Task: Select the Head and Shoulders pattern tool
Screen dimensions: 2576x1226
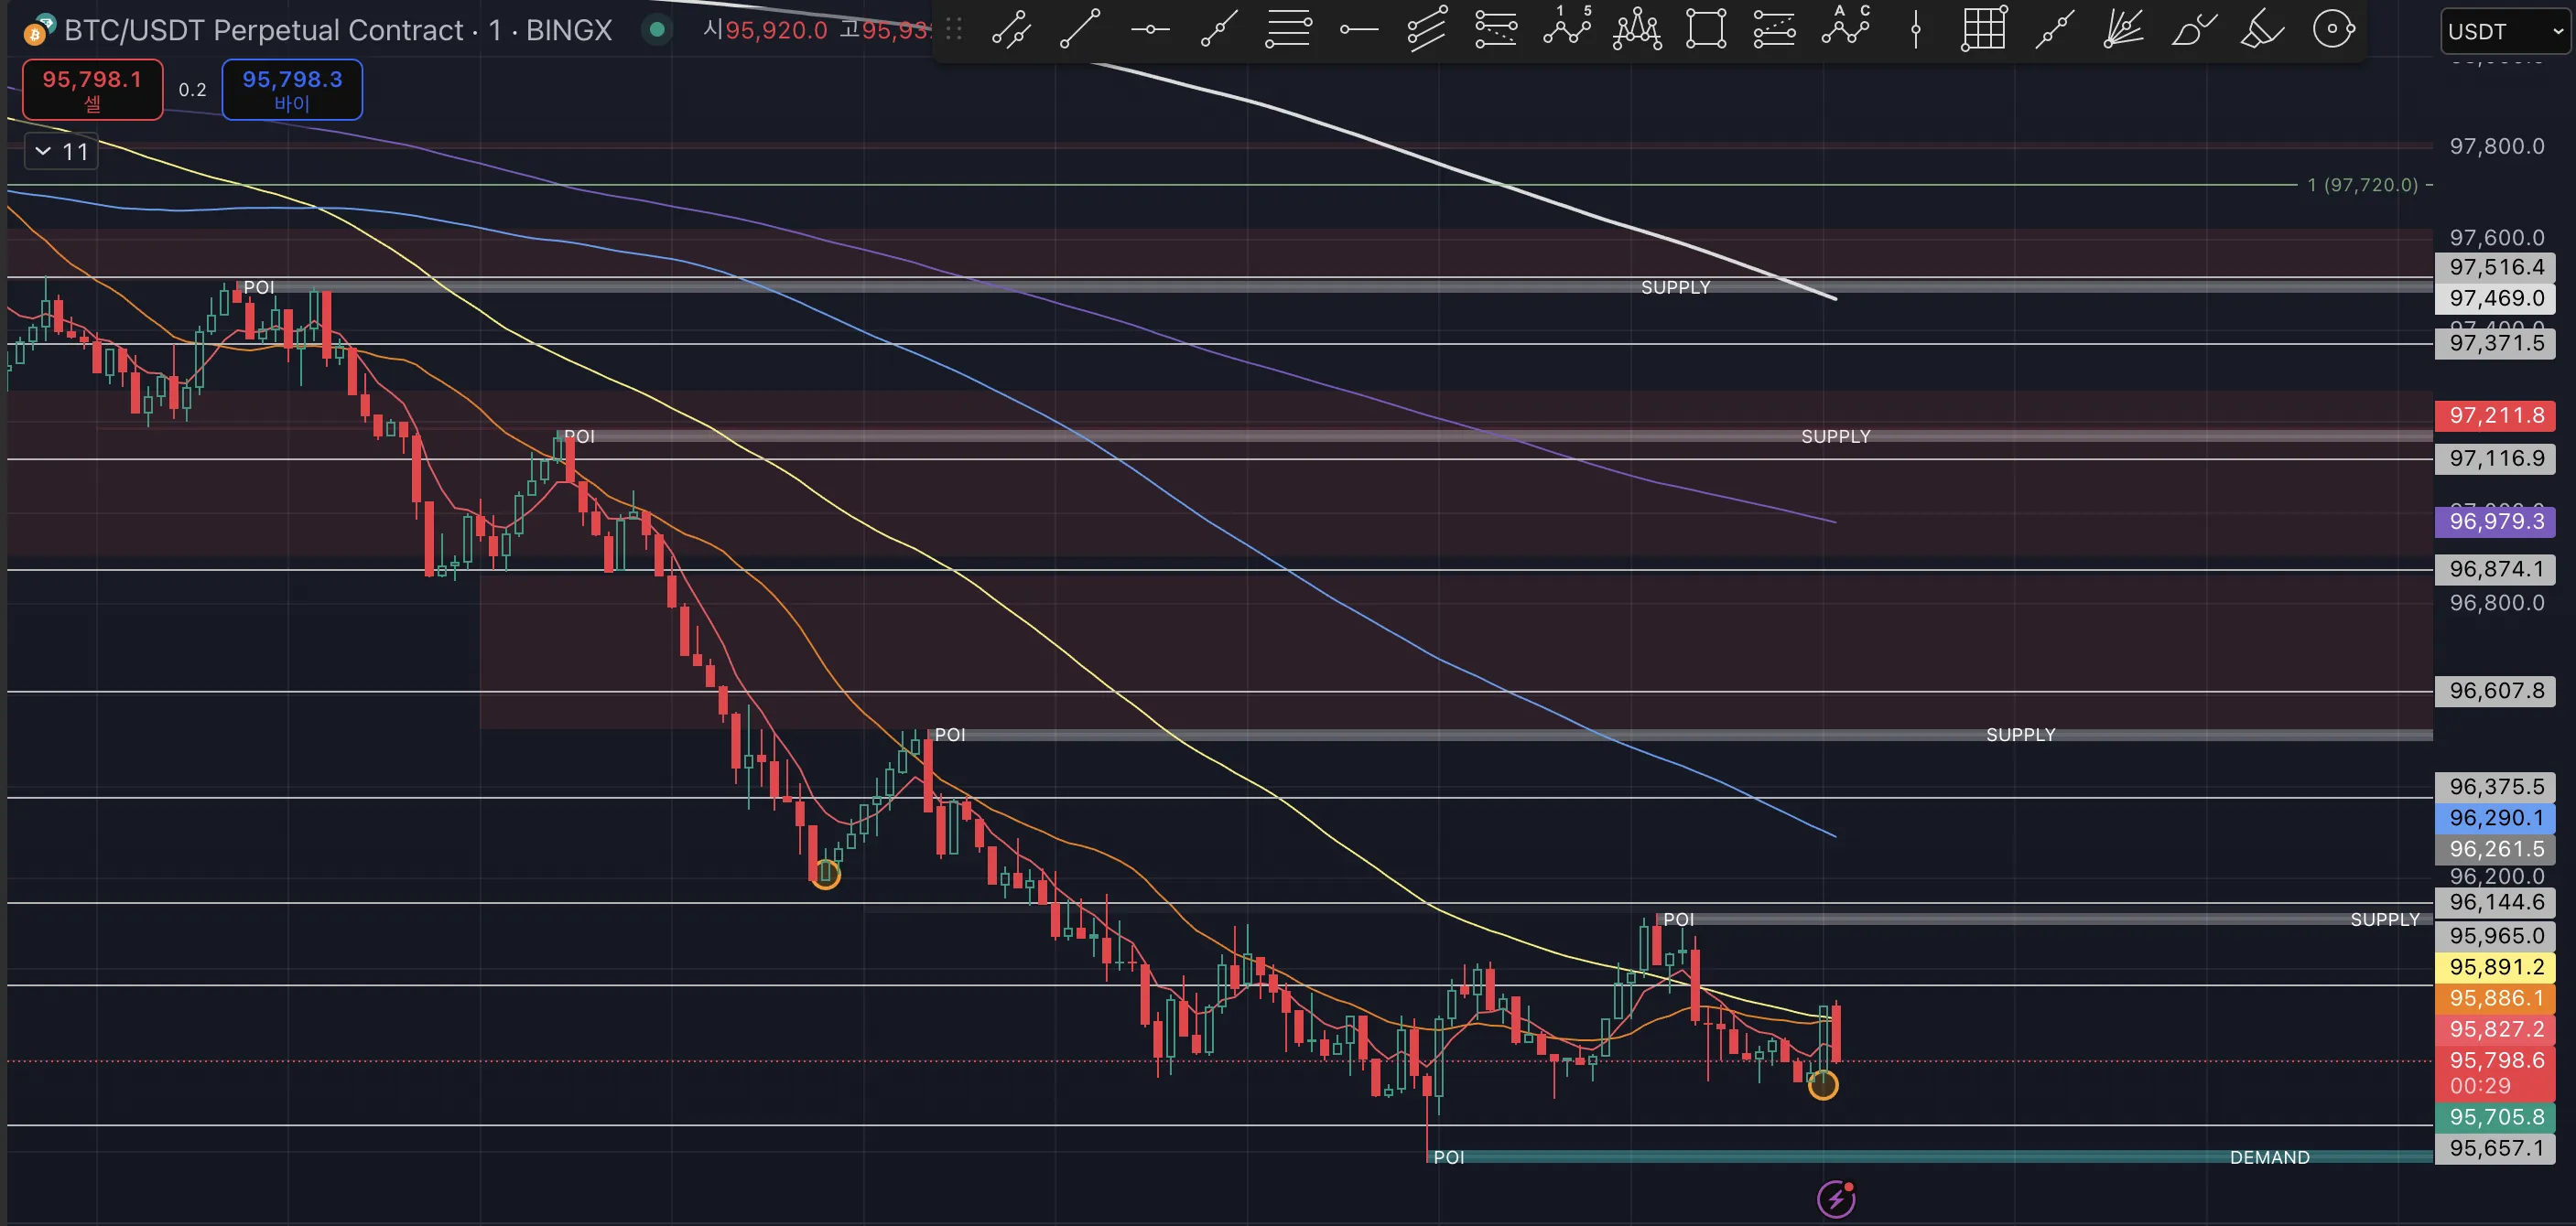Action: tap(1637, 30)
